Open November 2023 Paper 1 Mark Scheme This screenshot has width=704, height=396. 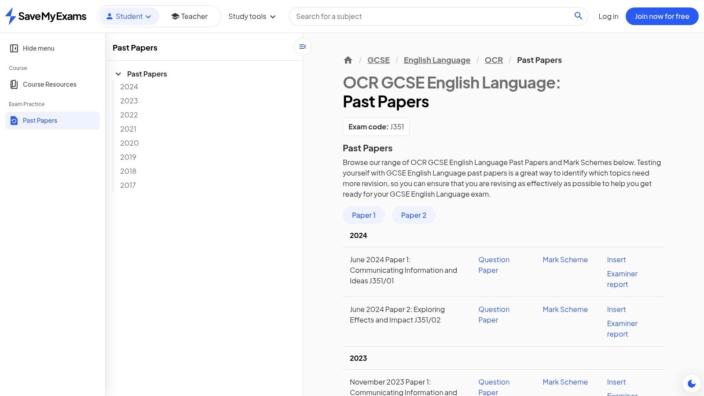point(565,382)
